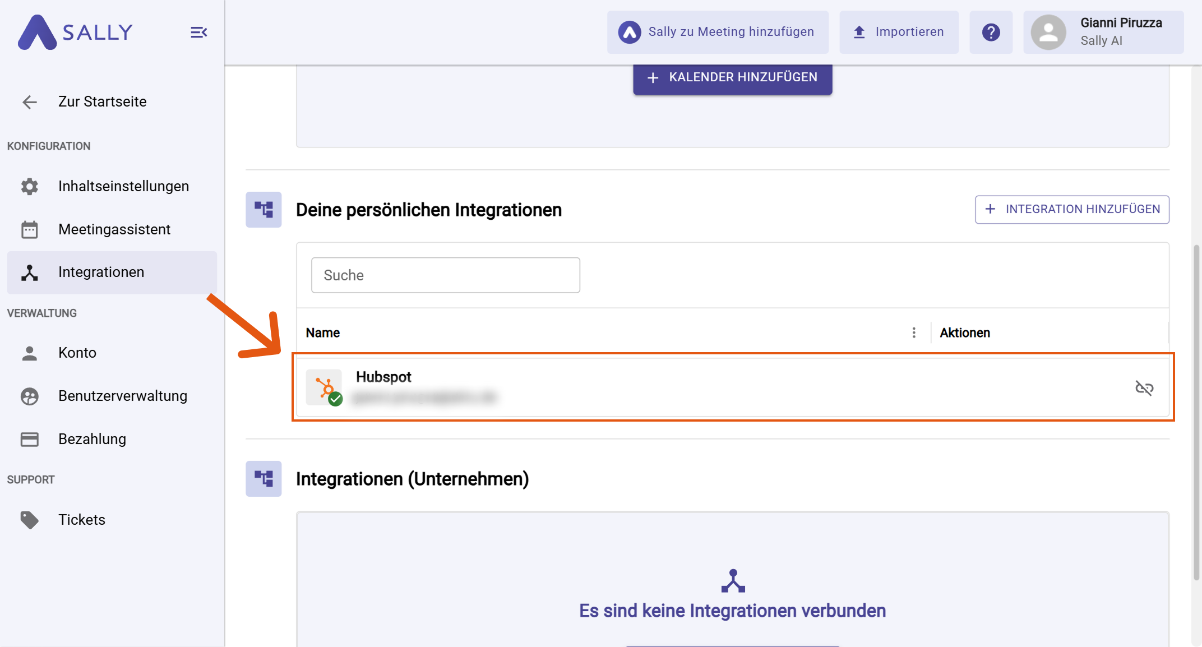
Task: Click the person icon next to Konto
Action: [30, 353]
